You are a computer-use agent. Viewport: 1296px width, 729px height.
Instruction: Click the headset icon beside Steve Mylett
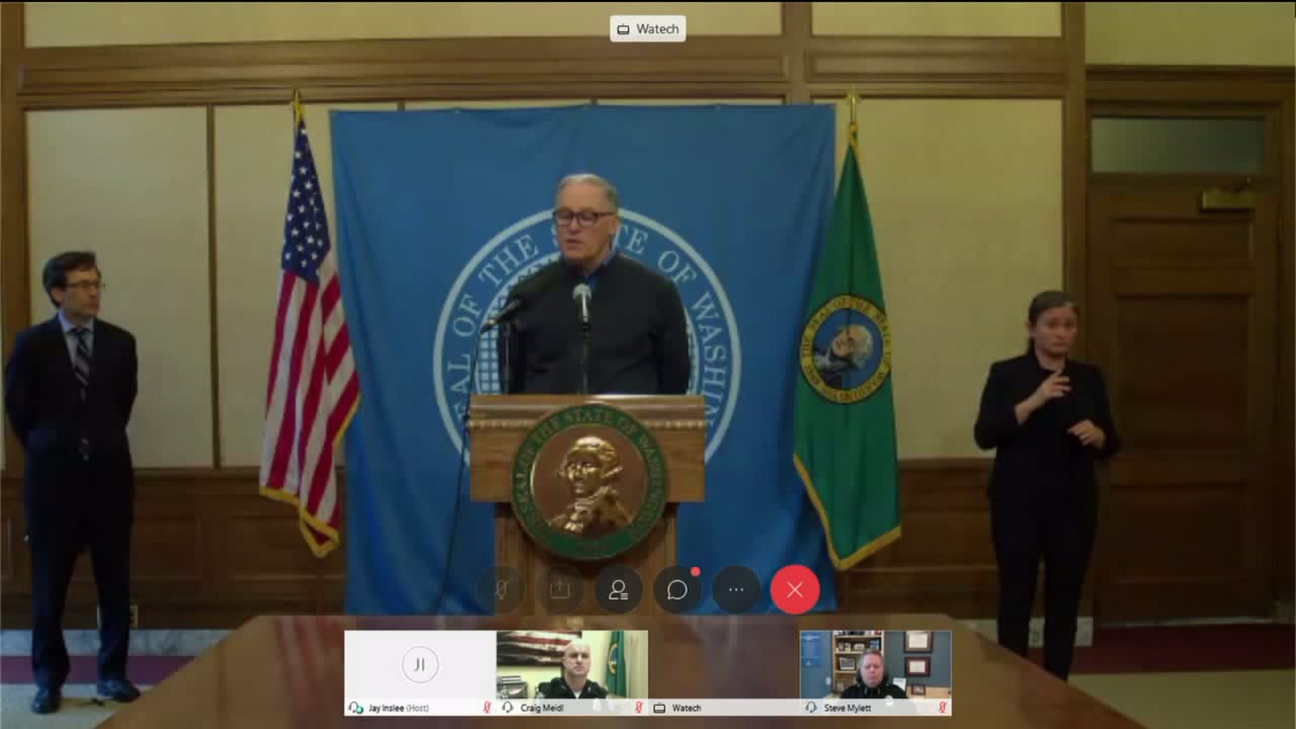[x=811, y=707]
